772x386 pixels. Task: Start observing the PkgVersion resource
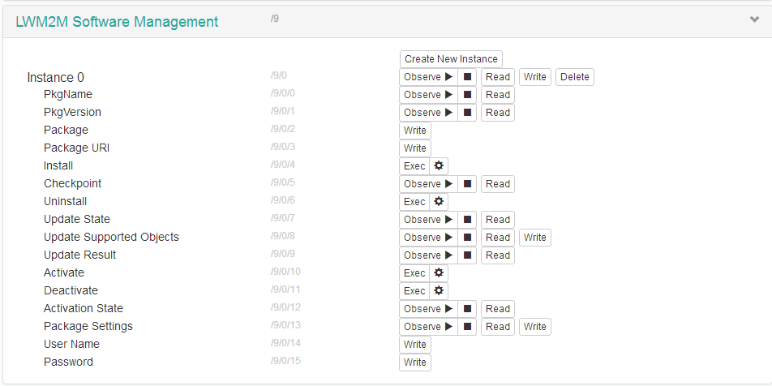(428, 113)
